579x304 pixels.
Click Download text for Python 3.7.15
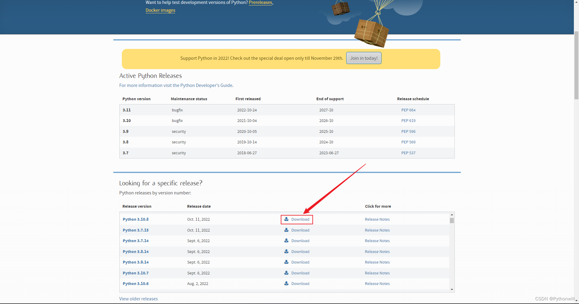point(300,230)
